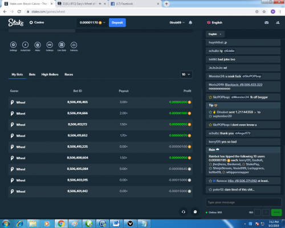The image size is (285, 228).
Task: Open live support headset icon
Action: [184, 212]
